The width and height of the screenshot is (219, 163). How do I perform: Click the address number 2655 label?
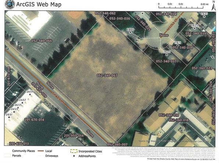pos(18,105)
